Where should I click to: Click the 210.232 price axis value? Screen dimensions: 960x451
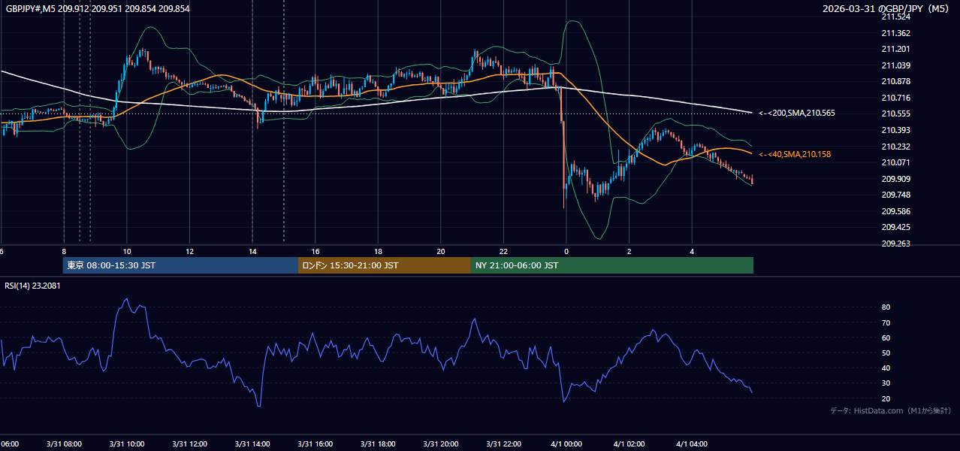pyautogui.click(x=895, y=147)
